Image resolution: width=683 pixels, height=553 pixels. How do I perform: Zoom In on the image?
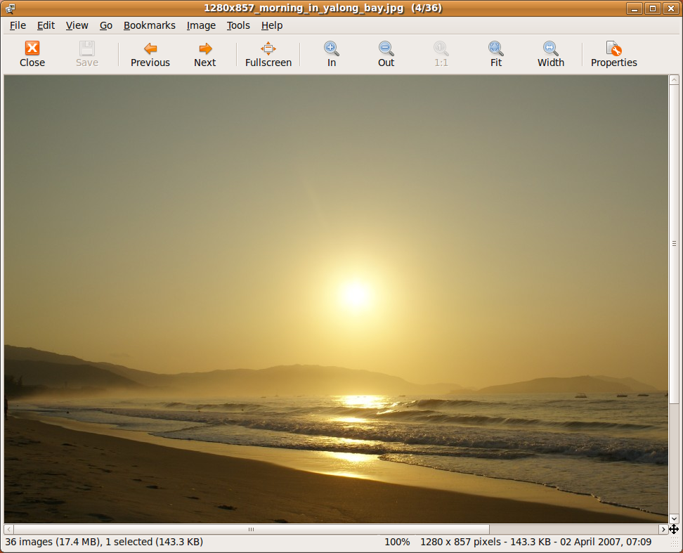(x=332, y=54)
